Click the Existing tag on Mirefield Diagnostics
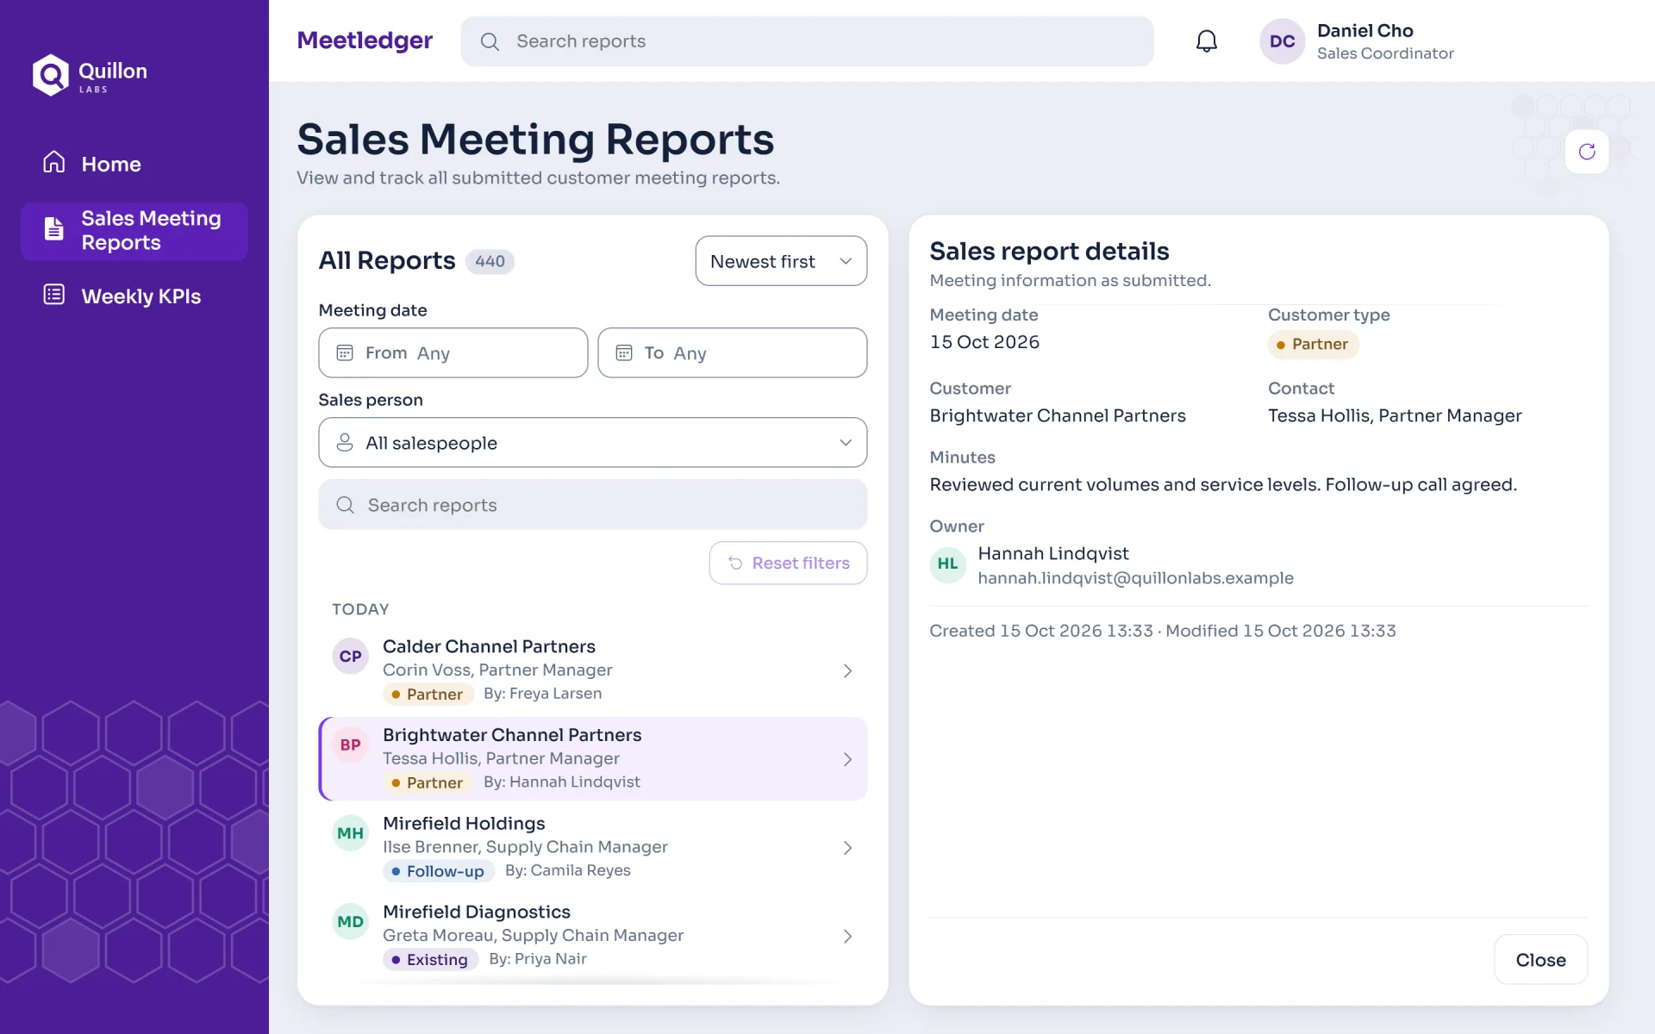The width and height of the screenshot is (1655, 1034). click(430, 960)
